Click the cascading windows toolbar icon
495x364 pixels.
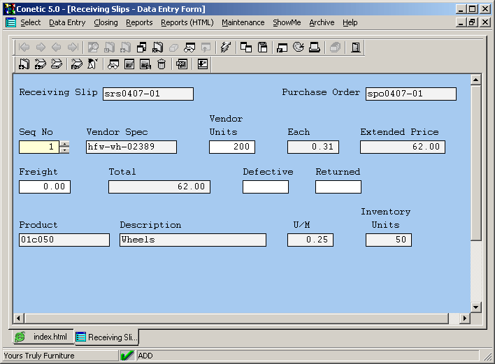(x=246, y=48)
